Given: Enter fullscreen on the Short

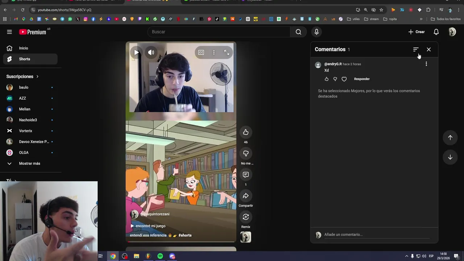Looking at the screenshot, I should (x=227, y=53).
